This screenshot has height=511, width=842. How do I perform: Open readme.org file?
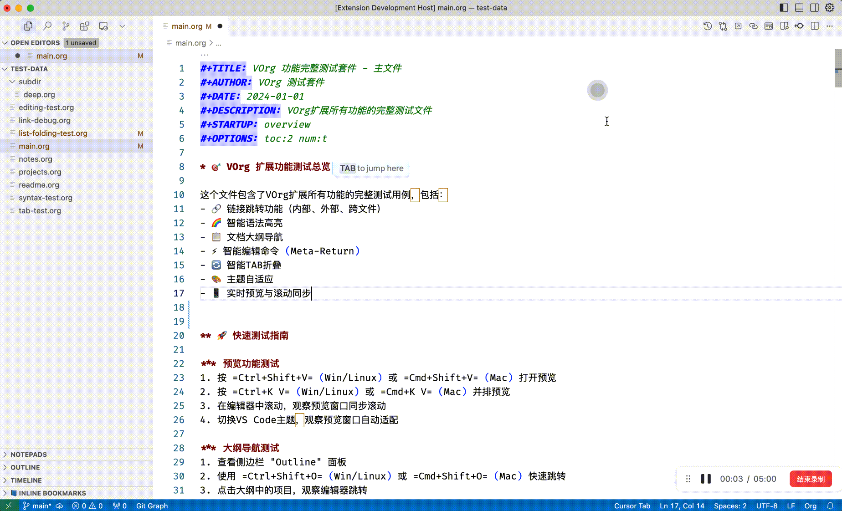pos(77,185)
